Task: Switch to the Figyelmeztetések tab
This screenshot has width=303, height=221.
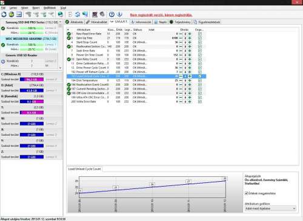Action: pyautogui.click(x=207, y=22)
